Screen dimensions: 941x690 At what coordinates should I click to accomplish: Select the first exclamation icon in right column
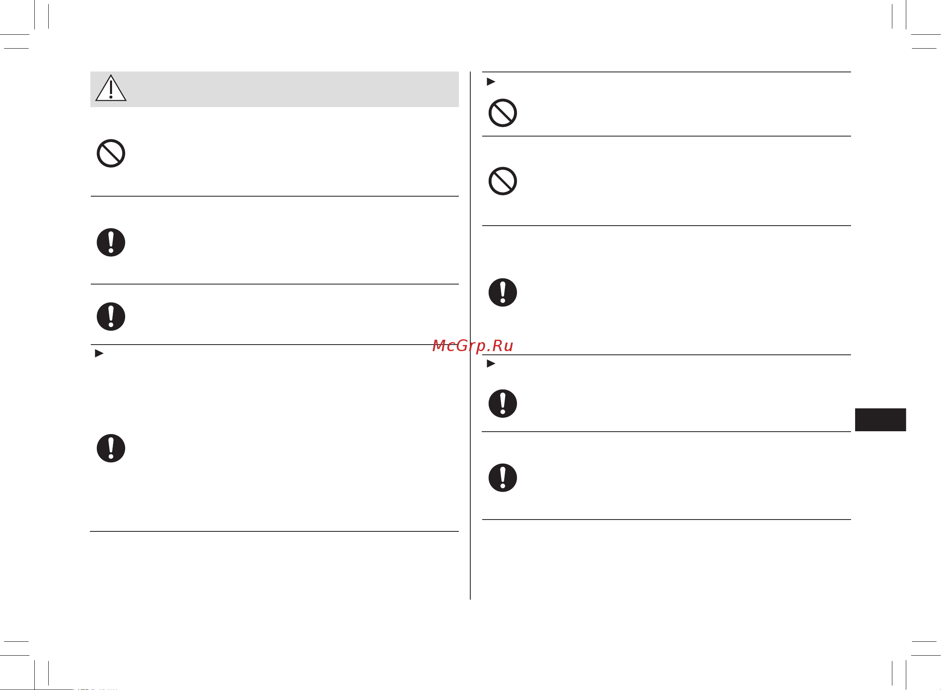tap(503, 292)
